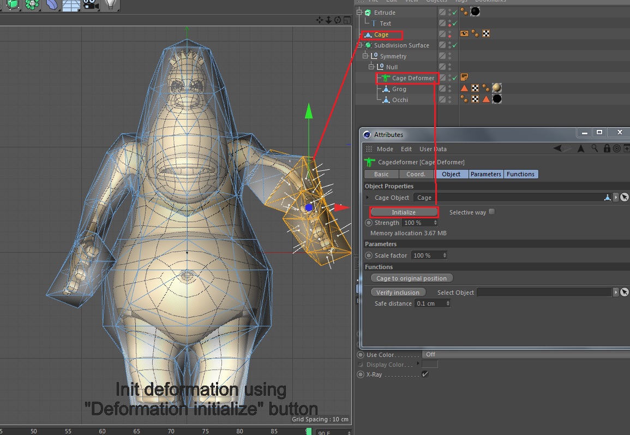Select the Floor environment tool icon
The image size is (630, 435).
pos(71,5)
